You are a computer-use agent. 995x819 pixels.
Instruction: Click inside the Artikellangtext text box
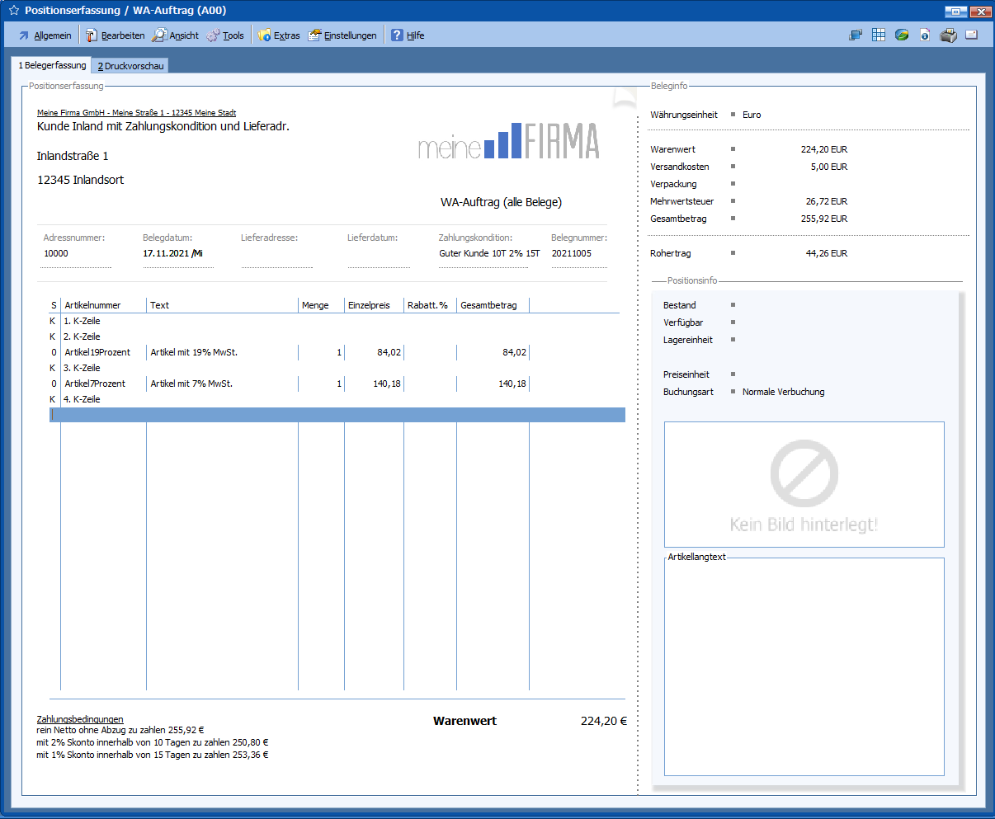pos(804,668)
